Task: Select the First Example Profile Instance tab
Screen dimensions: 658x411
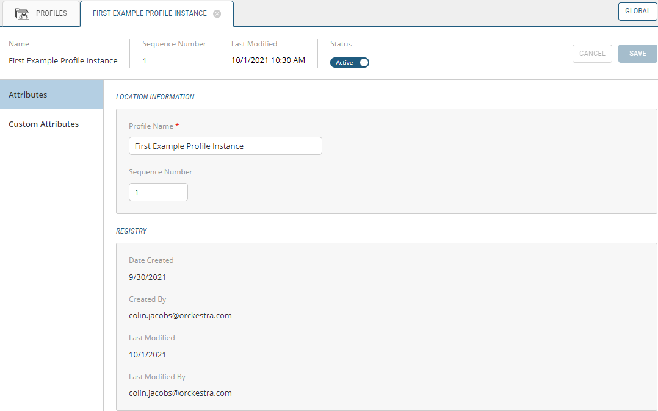Action: pyautogui.click(x=150, y=13)
